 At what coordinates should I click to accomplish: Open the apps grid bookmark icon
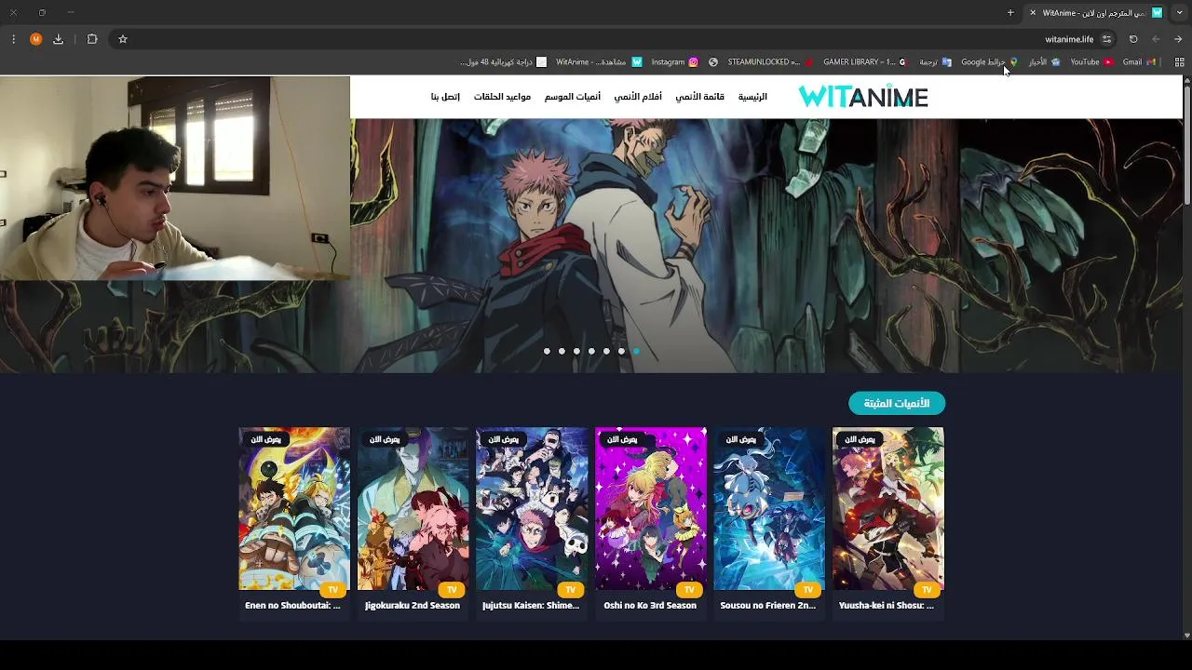1179,62
